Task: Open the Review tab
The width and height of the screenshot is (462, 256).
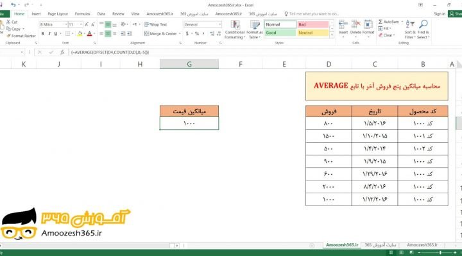Action: tap(118, 14)
